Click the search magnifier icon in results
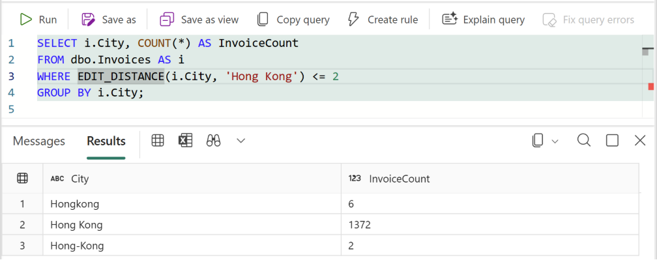 (584, 140)
